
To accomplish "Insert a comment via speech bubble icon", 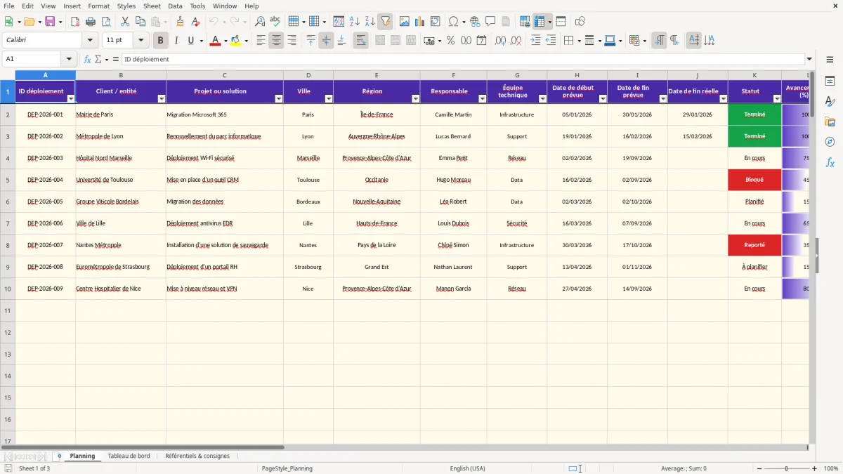I will [490, 22].
